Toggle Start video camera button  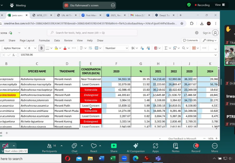(5, 146)
